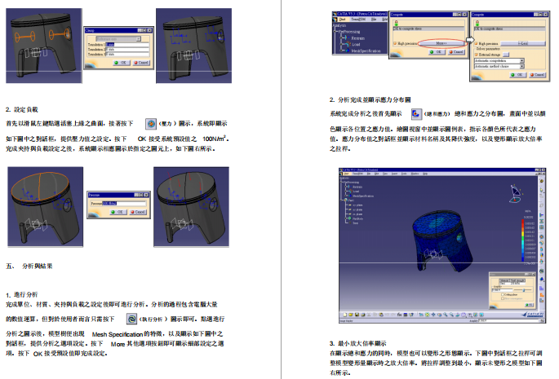
Task: Click the compute analysis icon in the paragraph text
Action: (x=131, y=319)
